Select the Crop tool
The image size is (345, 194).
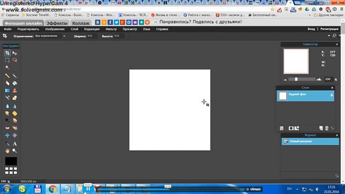(7, 53)
